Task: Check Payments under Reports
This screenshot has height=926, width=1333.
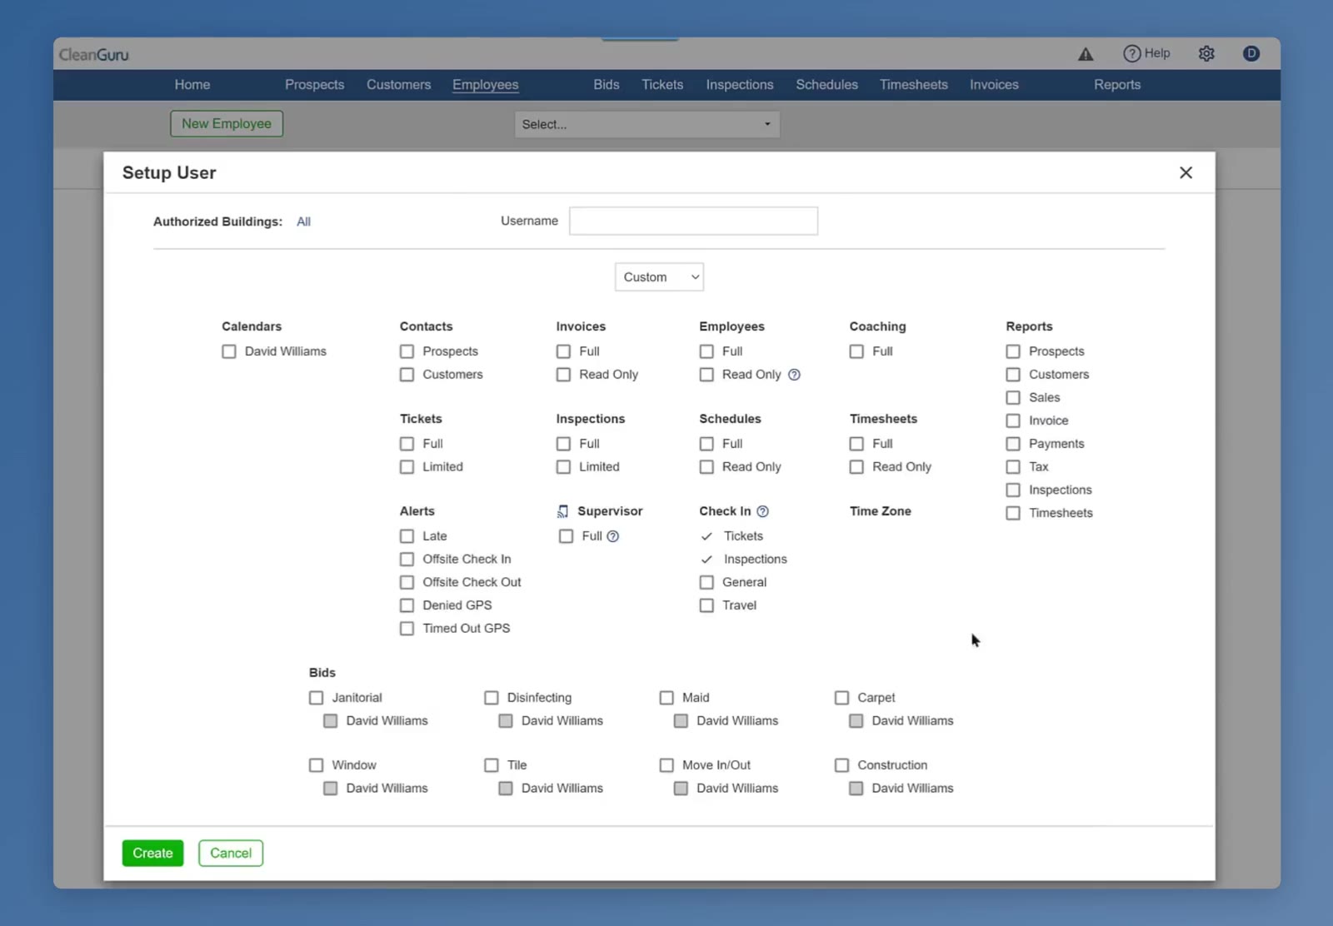Action: point(1013,444)
